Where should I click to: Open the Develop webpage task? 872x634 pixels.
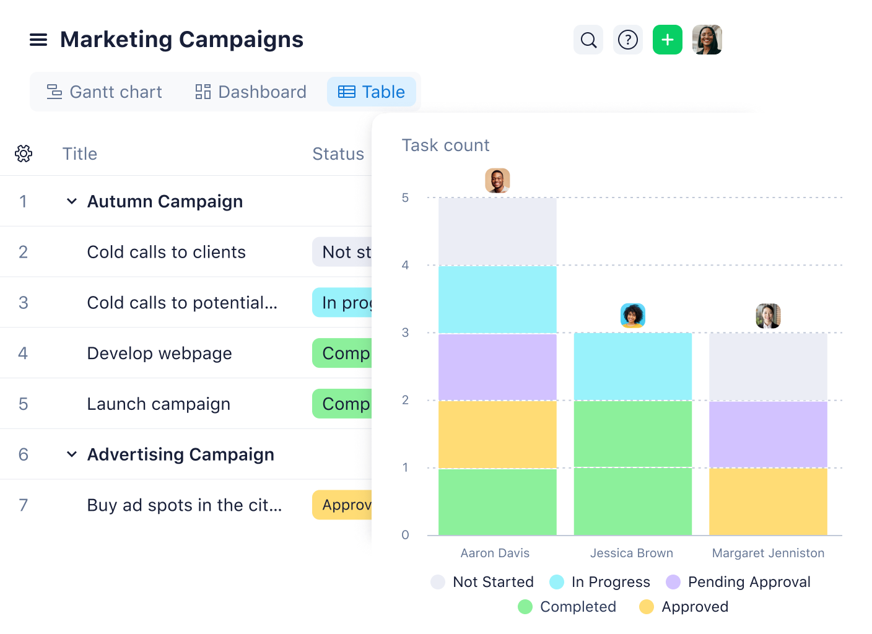click(x=159, y=354)
